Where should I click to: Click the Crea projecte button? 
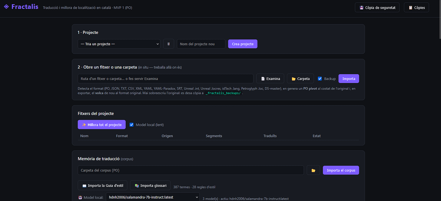(x=243, y=44)
